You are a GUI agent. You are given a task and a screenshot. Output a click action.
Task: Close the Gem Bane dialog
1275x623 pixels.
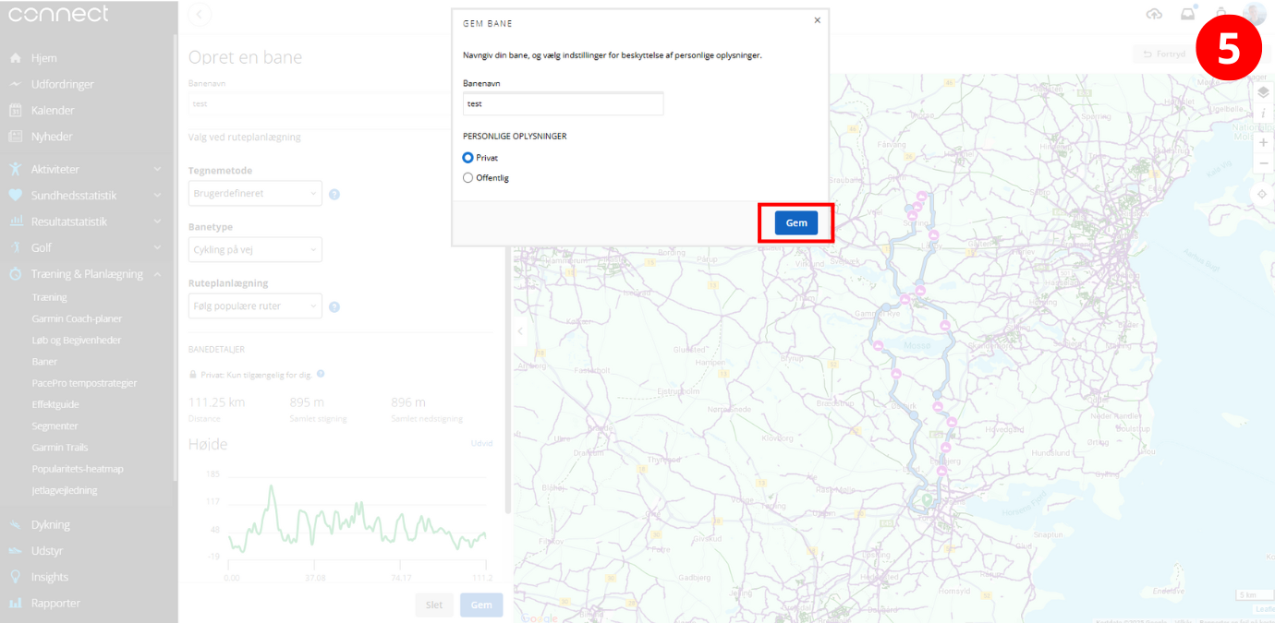point(817,20)
